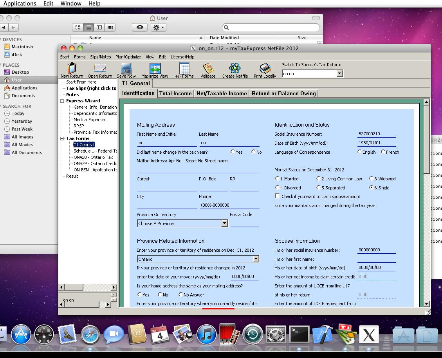Click the Maximize View toolbar icon
Screen dimensions: 442x358
click(155, 68)
